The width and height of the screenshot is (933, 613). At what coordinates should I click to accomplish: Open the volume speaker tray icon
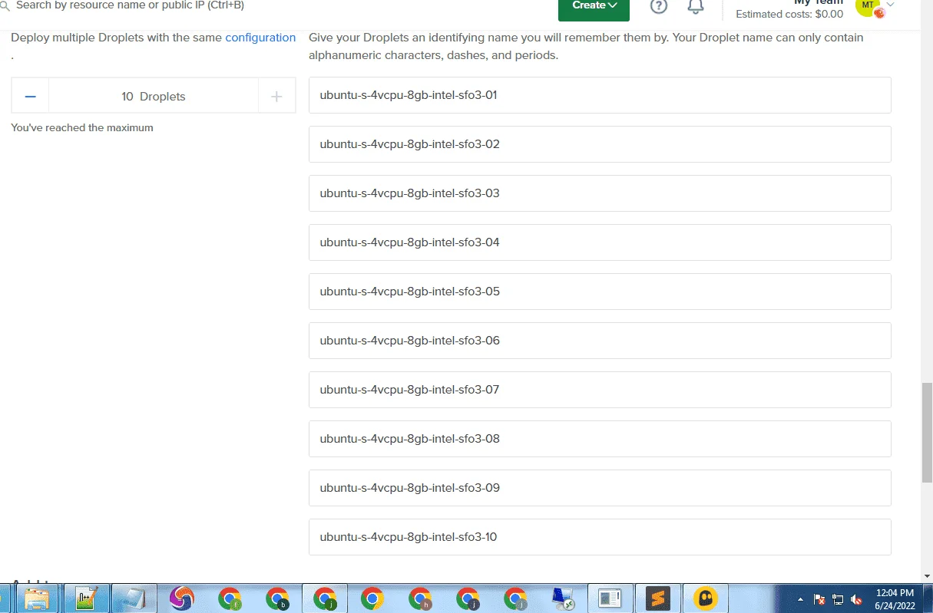pos(856,599)
